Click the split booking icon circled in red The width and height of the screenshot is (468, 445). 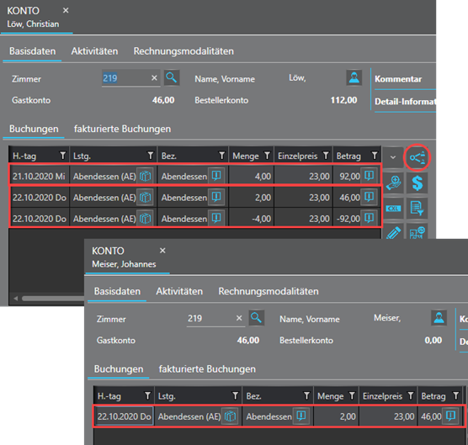coord(417,157)
